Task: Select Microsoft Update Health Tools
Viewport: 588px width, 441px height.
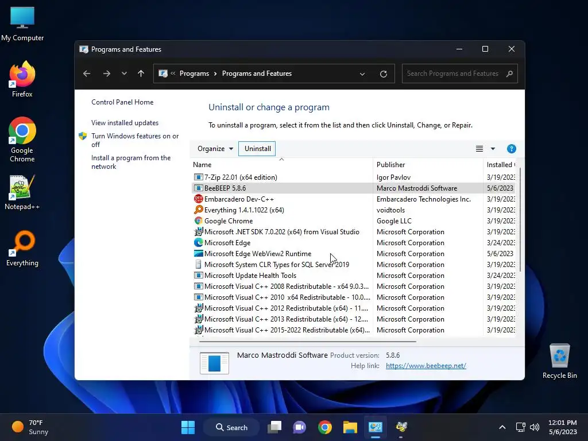Action: pos(354,275)
